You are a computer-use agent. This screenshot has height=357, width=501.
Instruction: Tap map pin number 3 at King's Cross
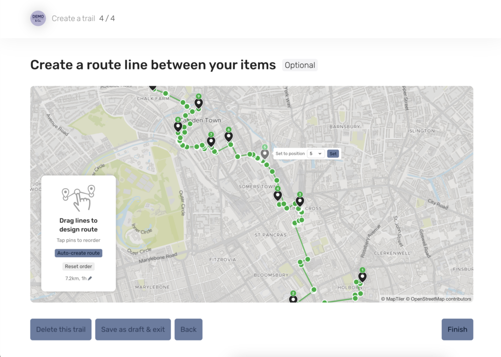[300, 201]
